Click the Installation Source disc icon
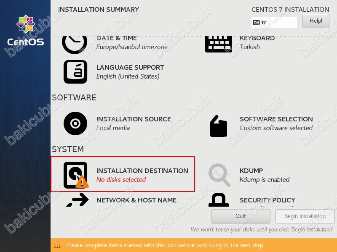The image size is (337, 252). pos(75,123)
